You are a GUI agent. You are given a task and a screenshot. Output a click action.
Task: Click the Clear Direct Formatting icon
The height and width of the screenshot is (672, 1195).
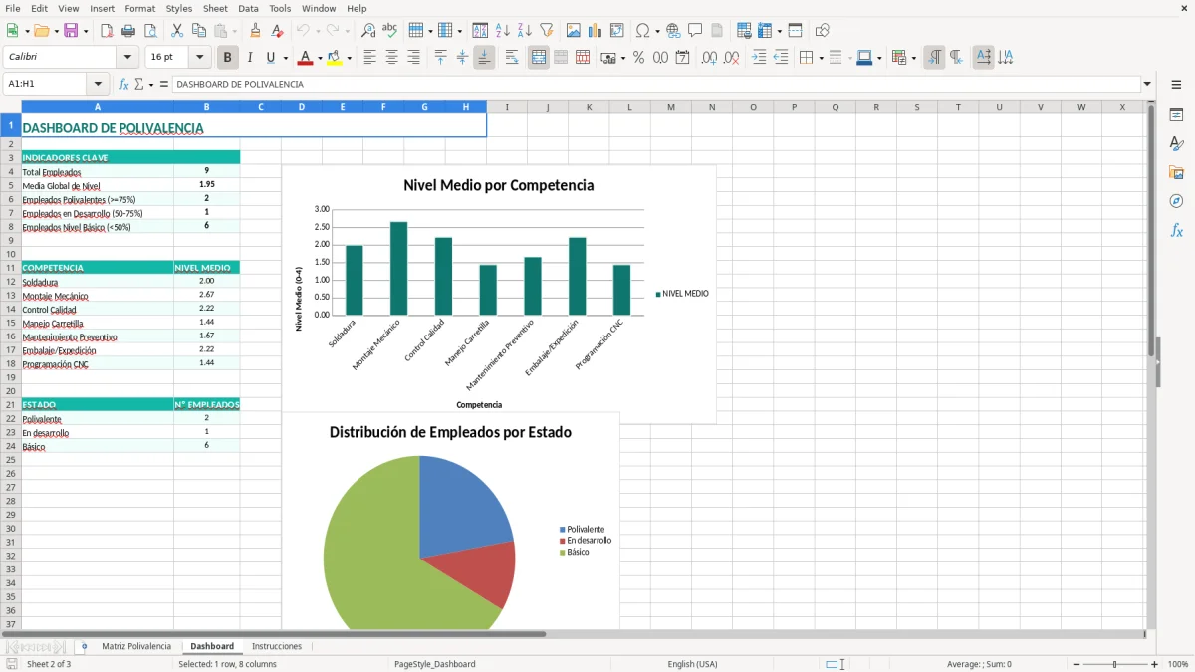(278, 31)
